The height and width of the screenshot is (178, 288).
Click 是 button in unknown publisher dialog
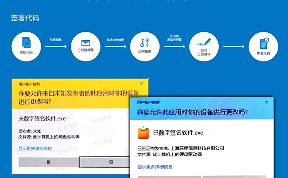[x=49, y=162]
